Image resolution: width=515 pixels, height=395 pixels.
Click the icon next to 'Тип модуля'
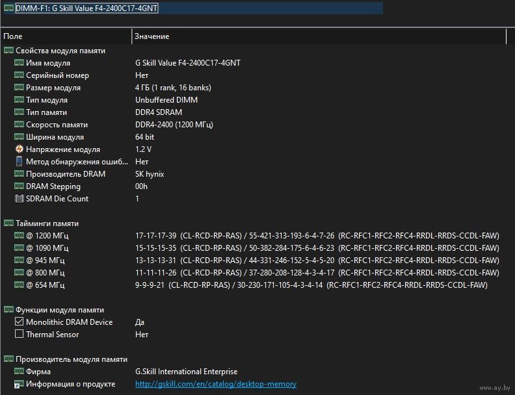[19, 99]
